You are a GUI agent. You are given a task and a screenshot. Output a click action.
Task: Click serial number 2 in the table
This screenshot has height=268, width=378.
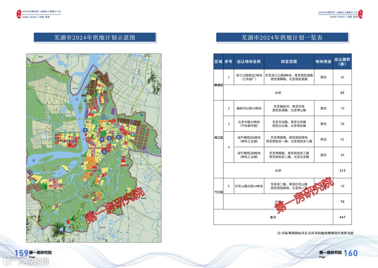pyautogui.click(x=229, y=108)
